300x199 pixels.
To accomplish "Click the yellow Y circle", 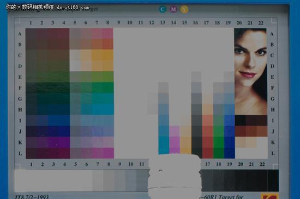I will pyautogui.click(x=184, y=9).
